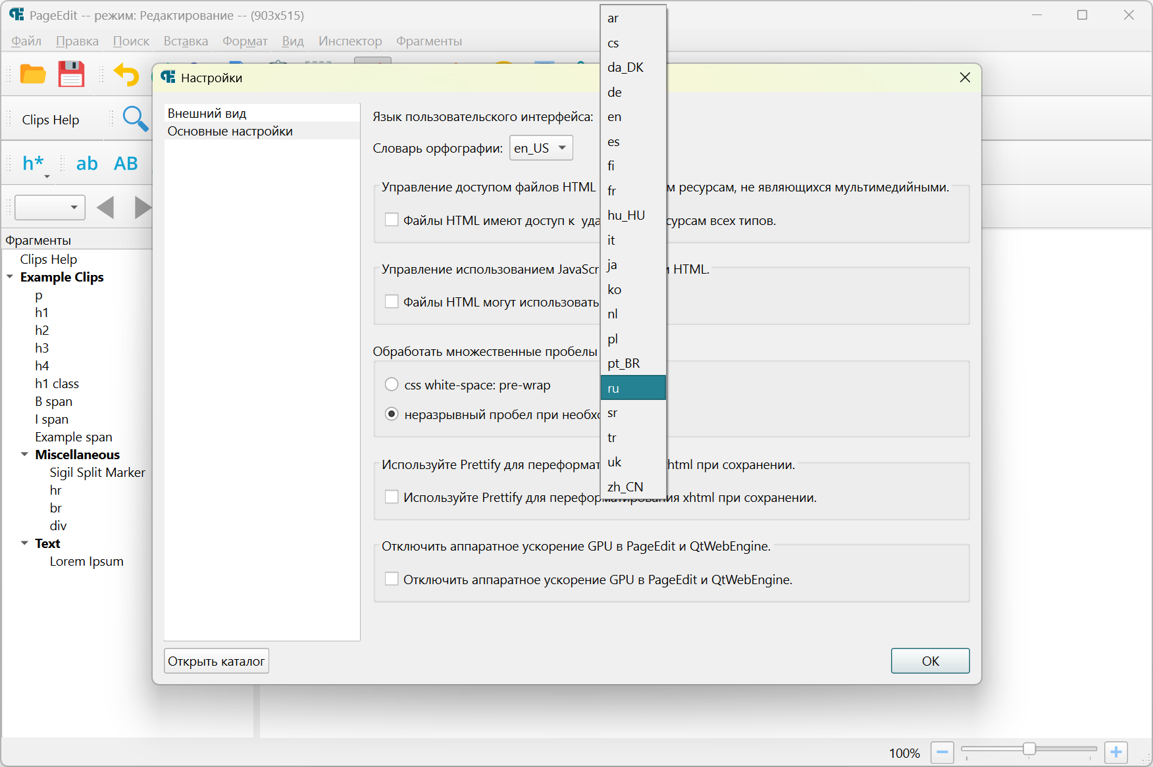The height and width of the screenshot is (767, 1153).
Task: Select the h3 clip
Action: click(x=42, y=348)
